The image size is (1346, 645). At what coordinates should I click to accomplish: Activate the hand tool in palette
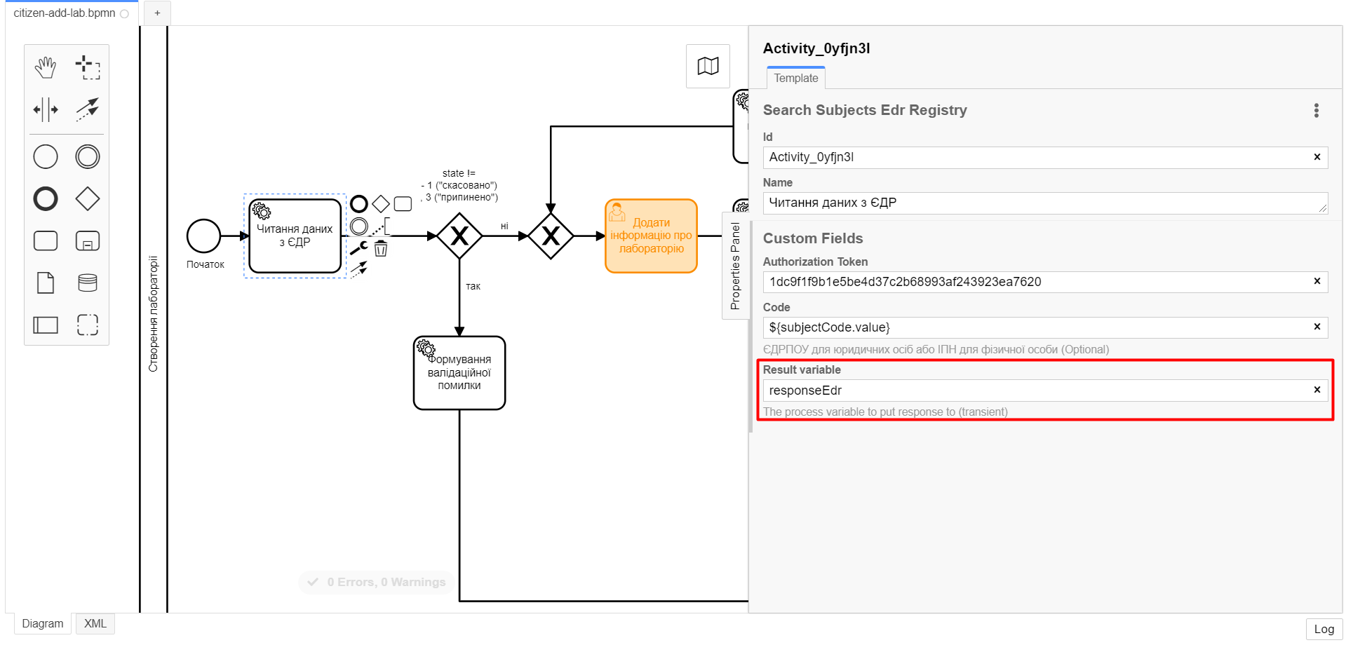pos(46,67)
